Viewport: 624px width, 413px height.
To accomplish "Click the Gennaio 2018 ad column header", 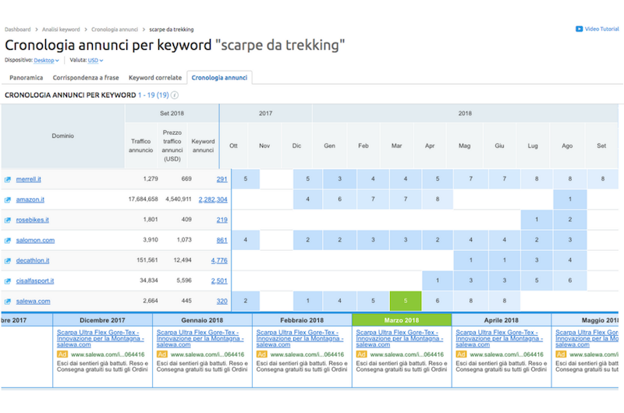I will click(202, 320).
